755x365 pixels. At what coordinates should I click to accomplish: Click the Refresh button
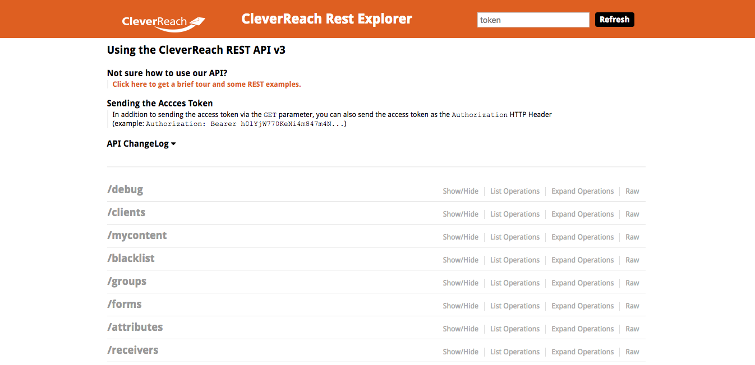[x=615, y=20]
